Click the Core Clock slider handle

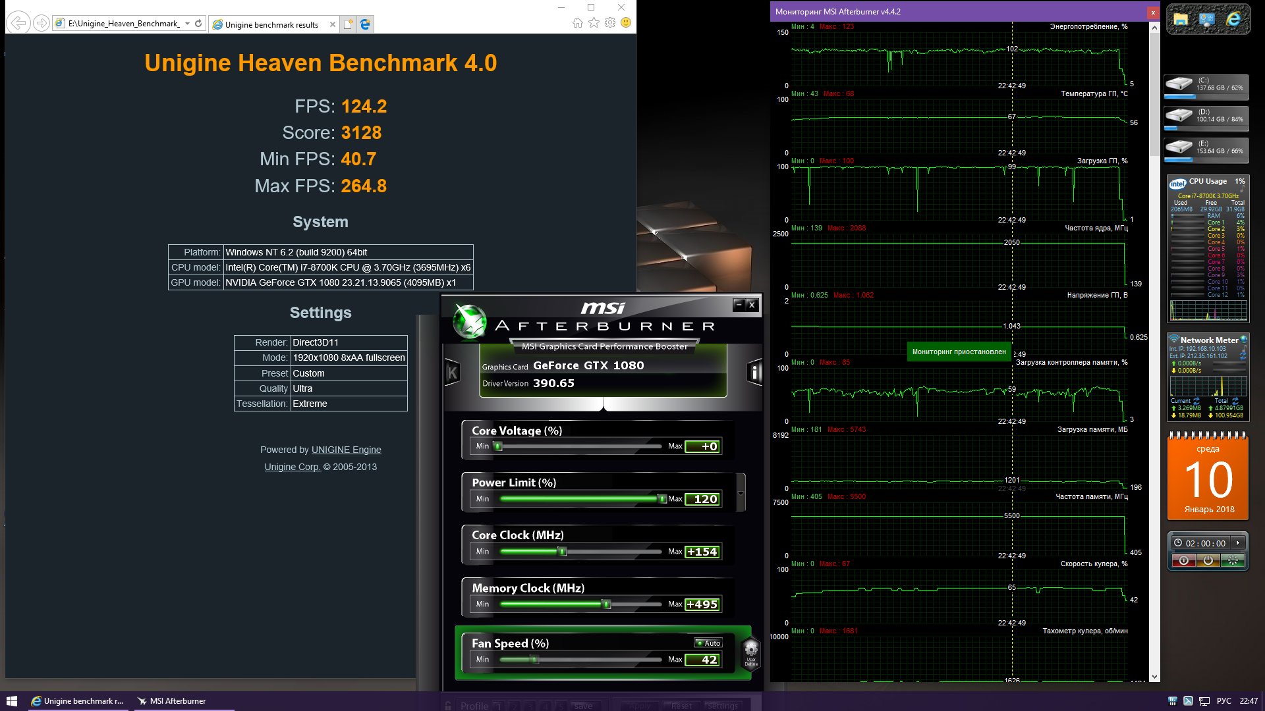pyautogui.click(x=563, y=552)
